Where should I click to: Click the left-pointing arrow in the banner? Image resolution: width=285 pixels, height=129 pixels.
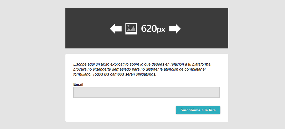[116, 29]
